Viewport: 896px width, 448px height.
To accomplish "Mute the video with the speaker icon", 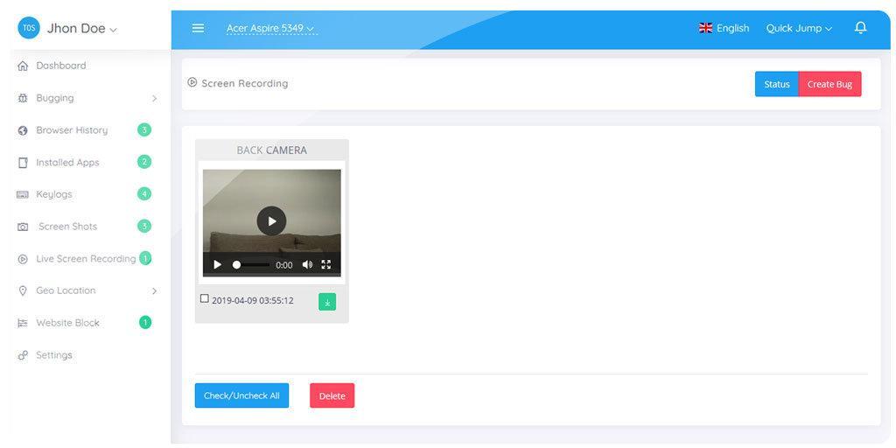I will pos(307,264).
